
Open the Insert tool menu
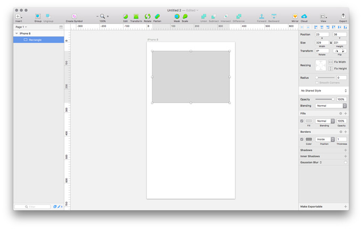(19, 16)
